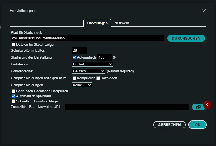Open Compiler-Meldungen 'Keine' dropdown
Viewport: 216px width, 146px height.
click(x=82, y=85)
